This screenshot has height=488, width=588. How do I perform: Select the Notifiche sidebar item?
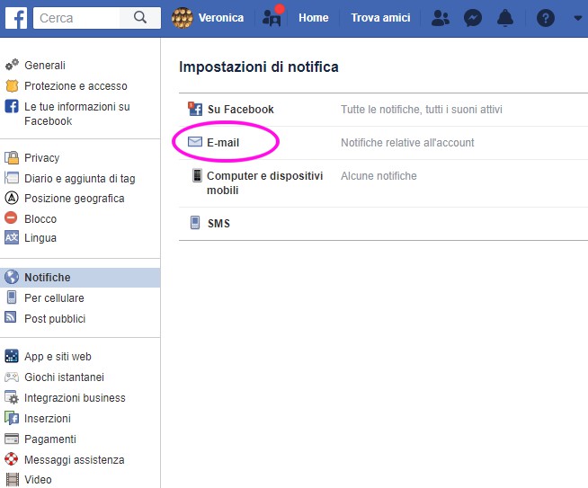click(80, 278)
